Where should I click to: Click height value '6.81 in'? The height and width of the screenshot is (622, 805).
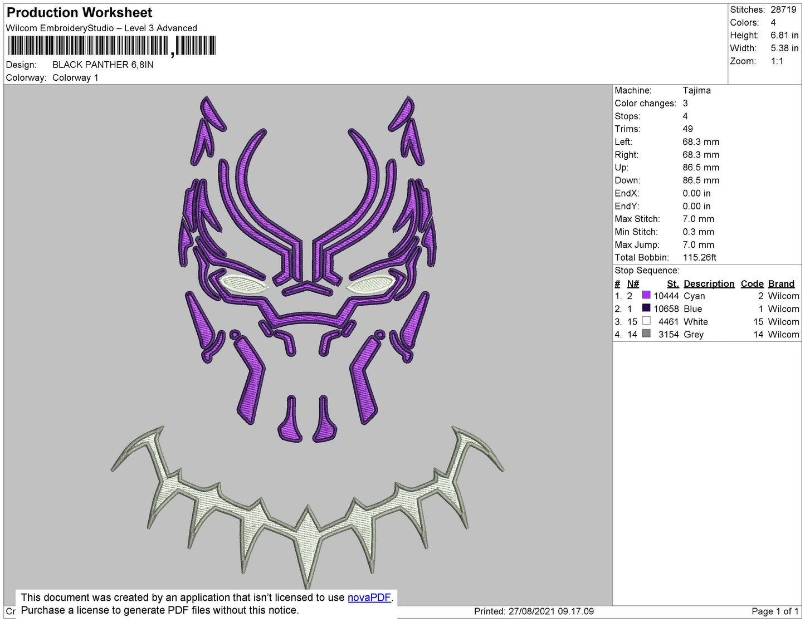(784, 35)
